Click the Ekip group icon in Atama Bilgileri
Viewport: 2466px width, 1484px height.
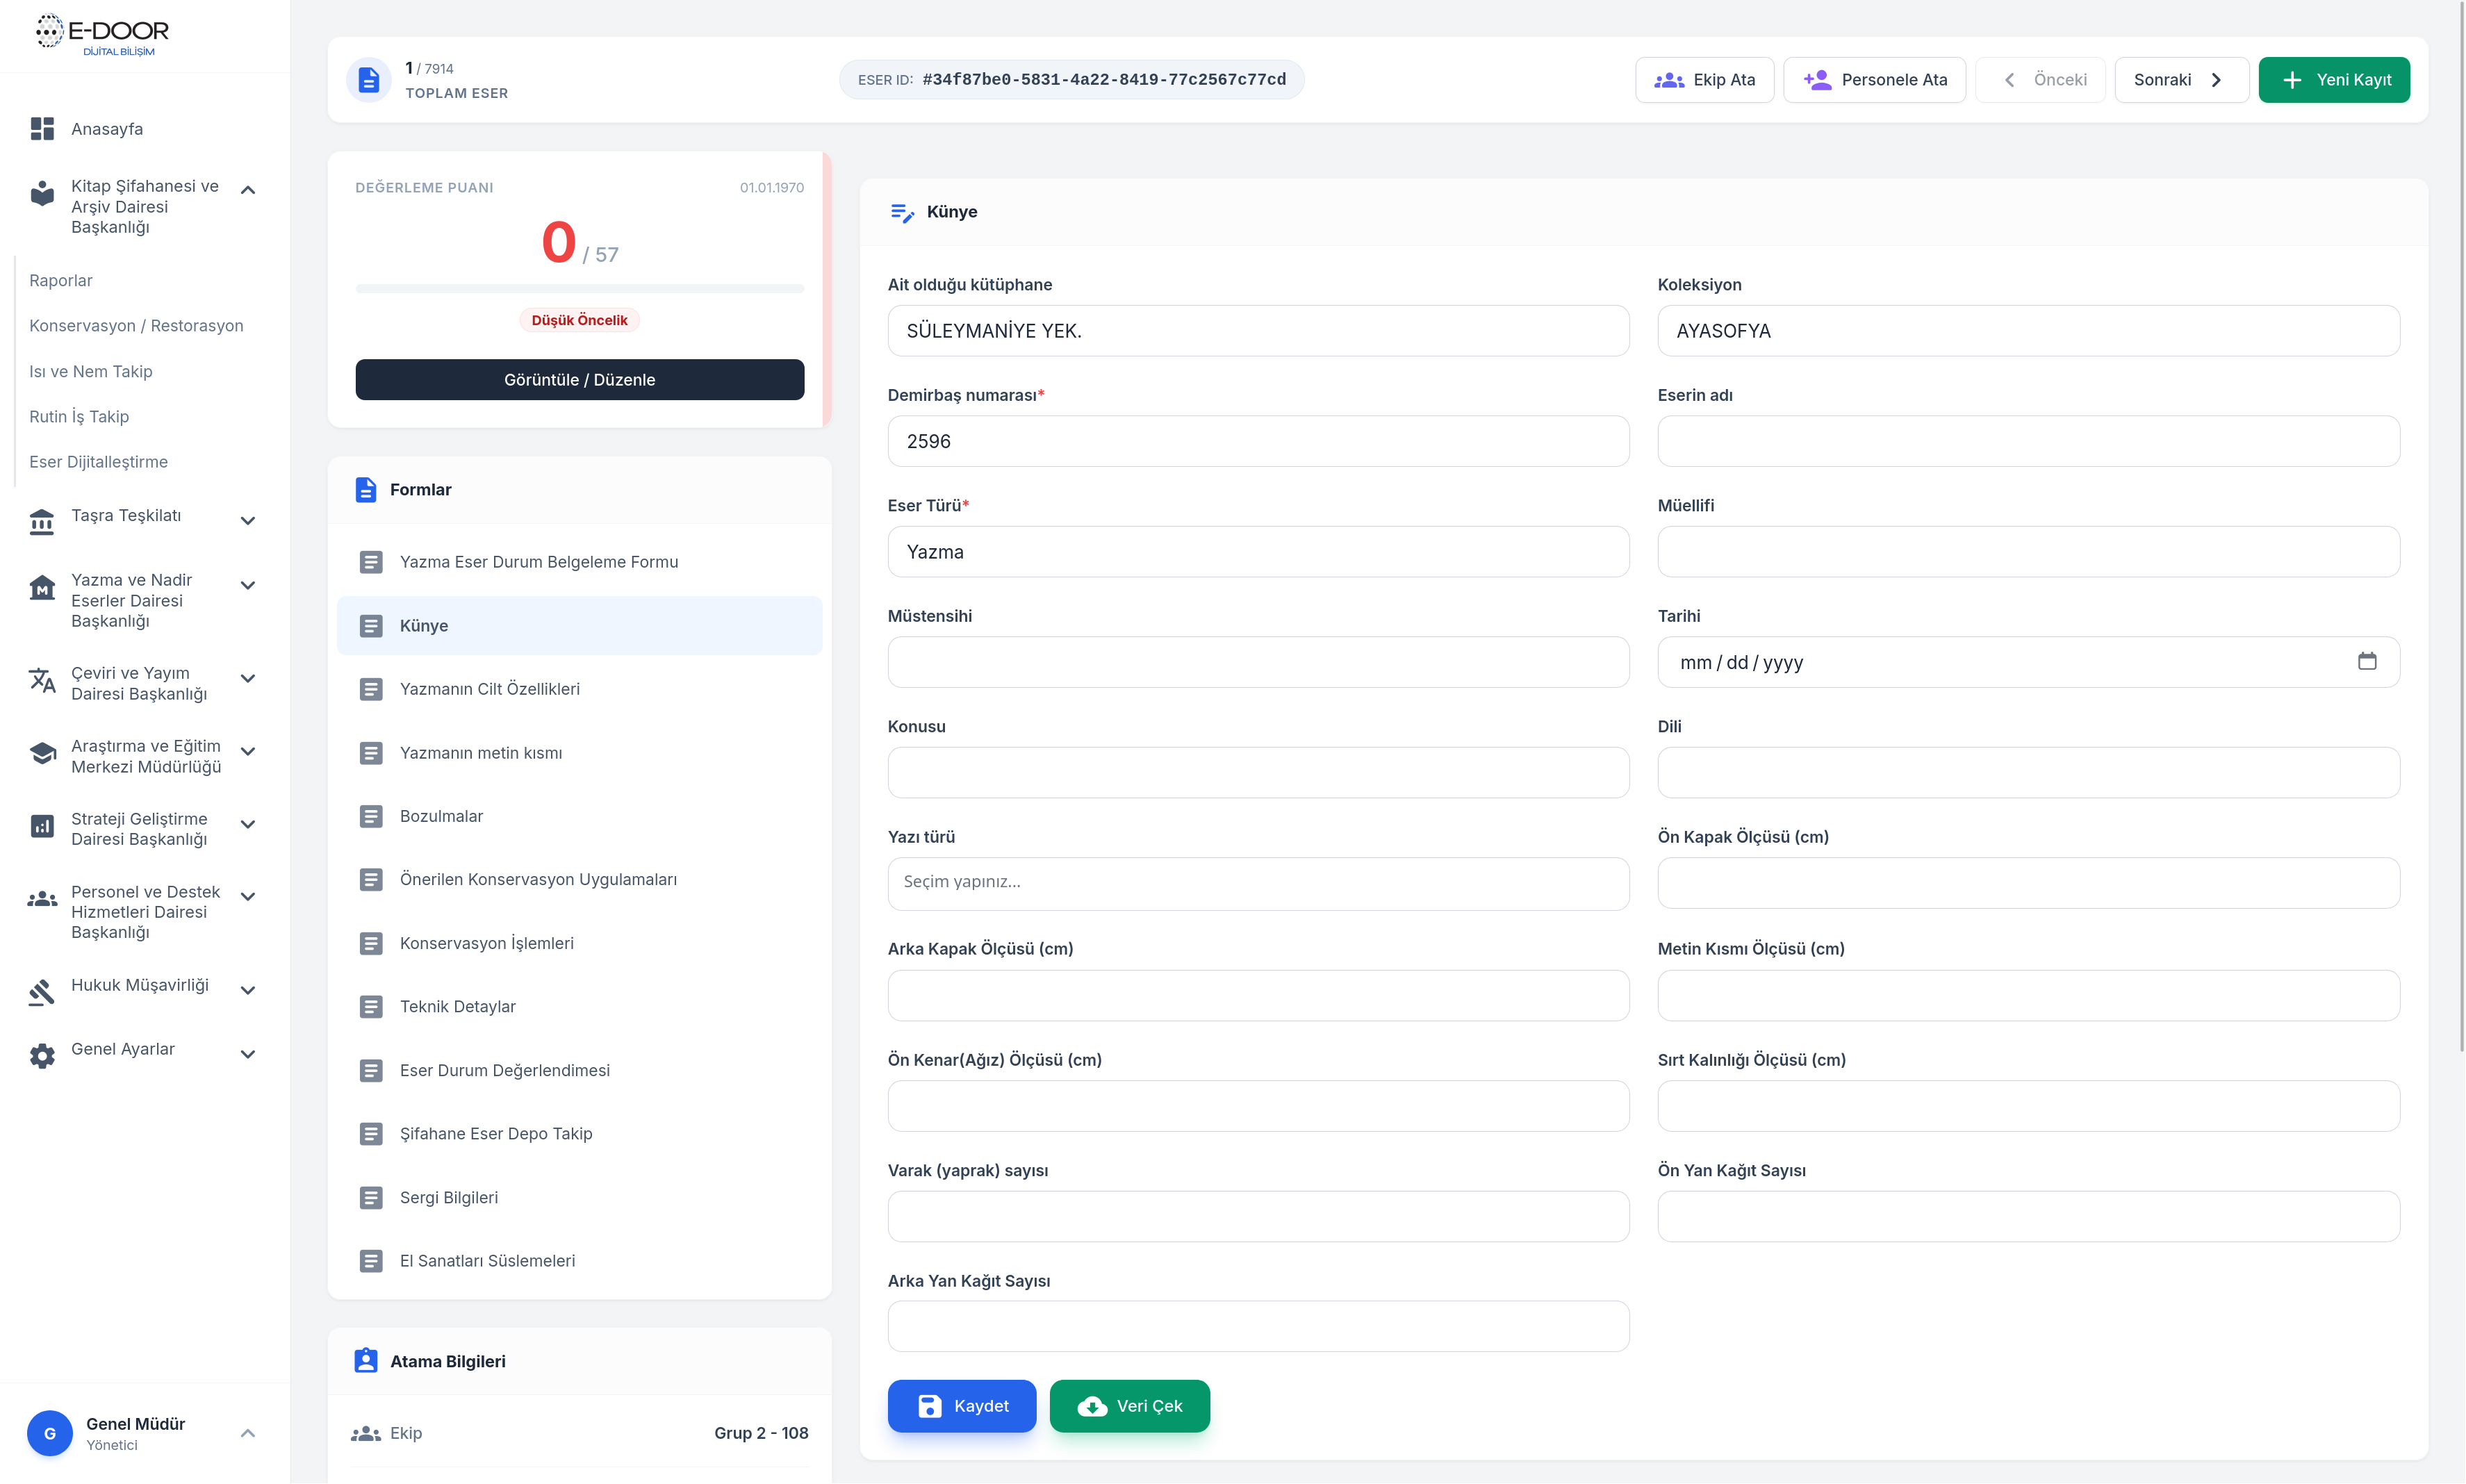[366, 1433]
